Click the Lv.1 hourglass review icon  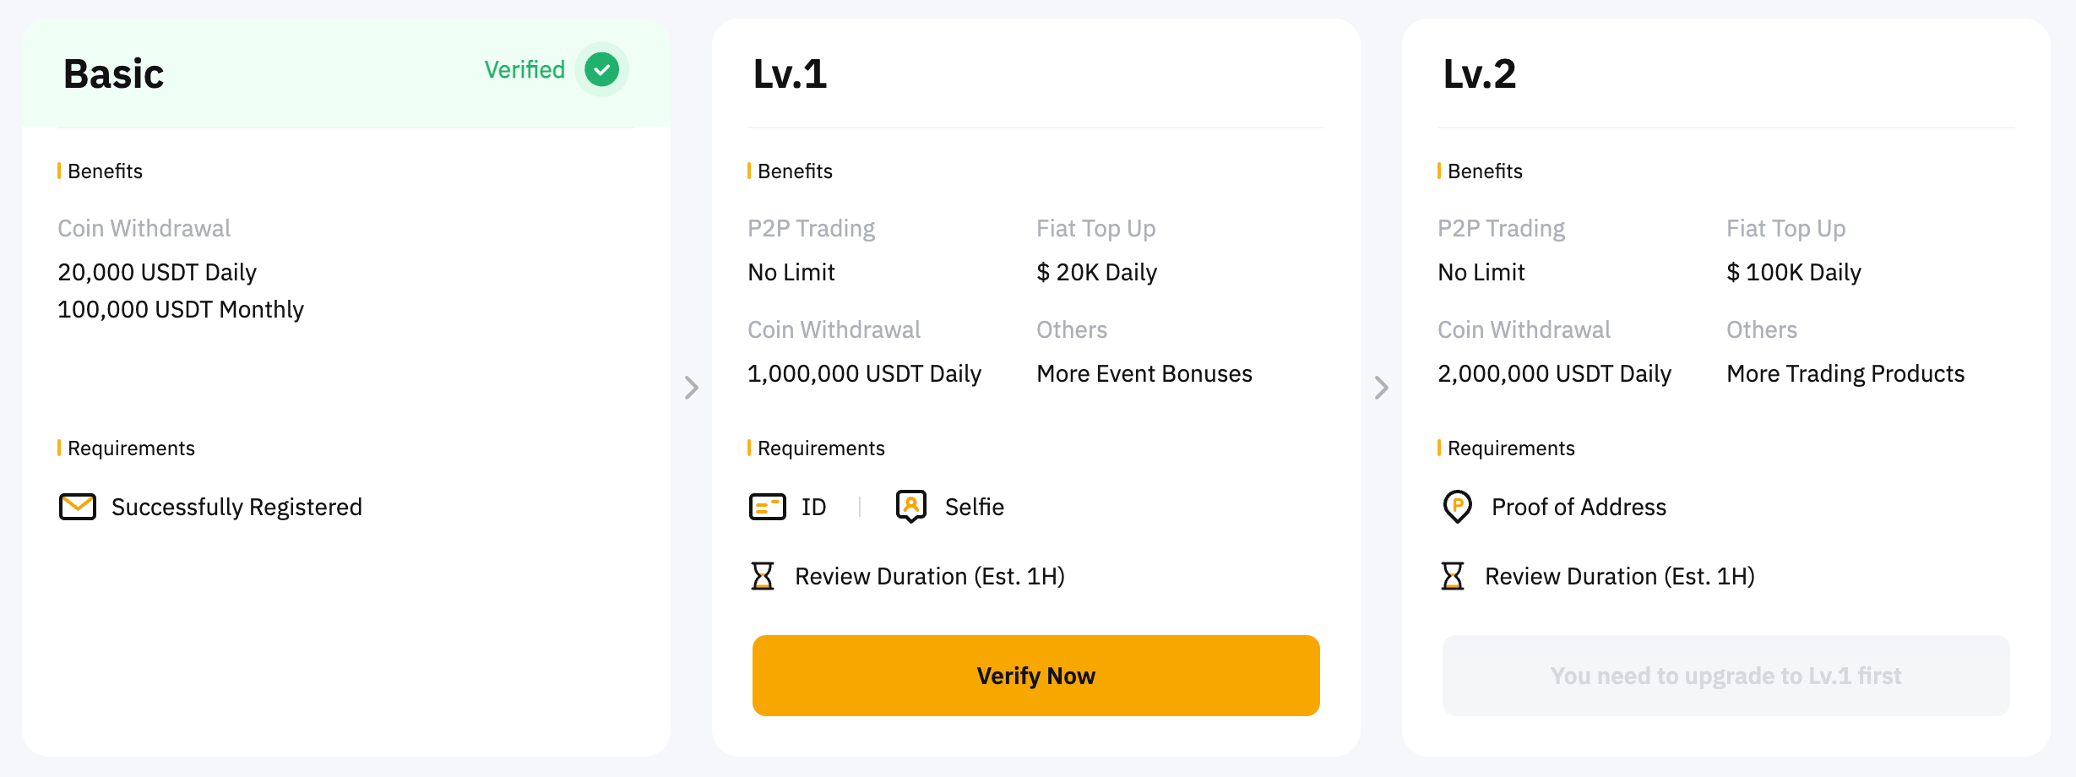coord(763,576)
